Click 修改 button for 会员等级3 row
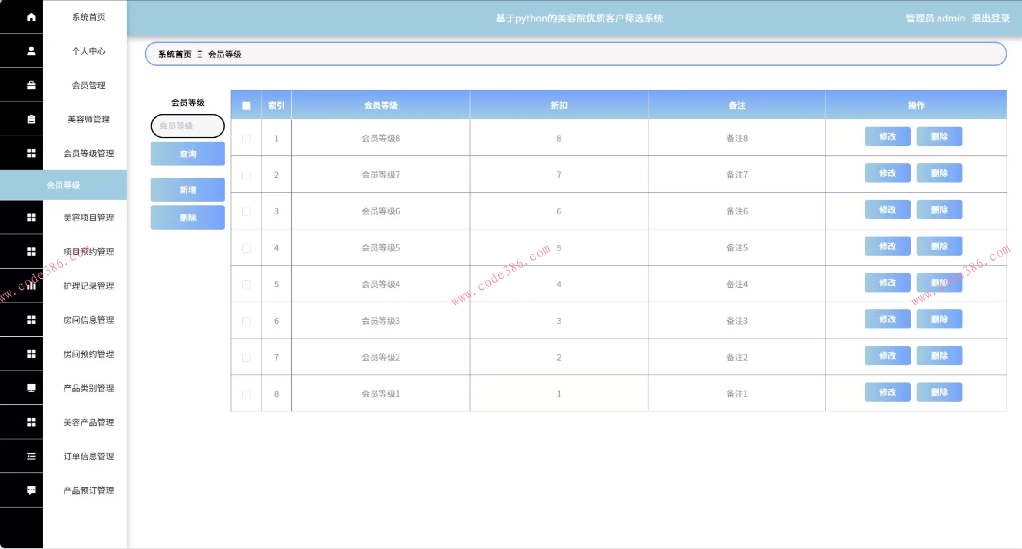 point(887,319)
